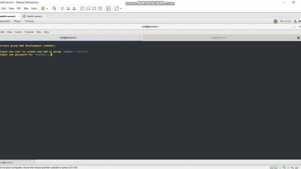Open terminal window Edit menu
Viewport: 301px width, 169px height.
coord(2,32)
